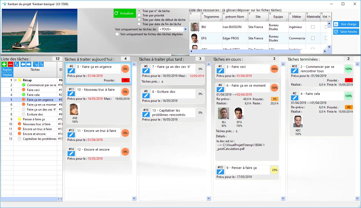Viewport: 361px width, 208px height.
Task: Click the red P1 priority tag on card #3
Action: [126, 80]
